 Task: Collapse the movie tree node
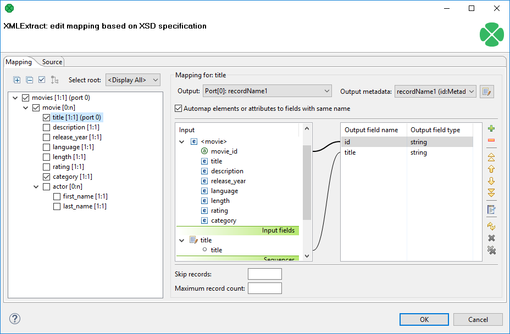pyautogui.click(x=25, y=107)
